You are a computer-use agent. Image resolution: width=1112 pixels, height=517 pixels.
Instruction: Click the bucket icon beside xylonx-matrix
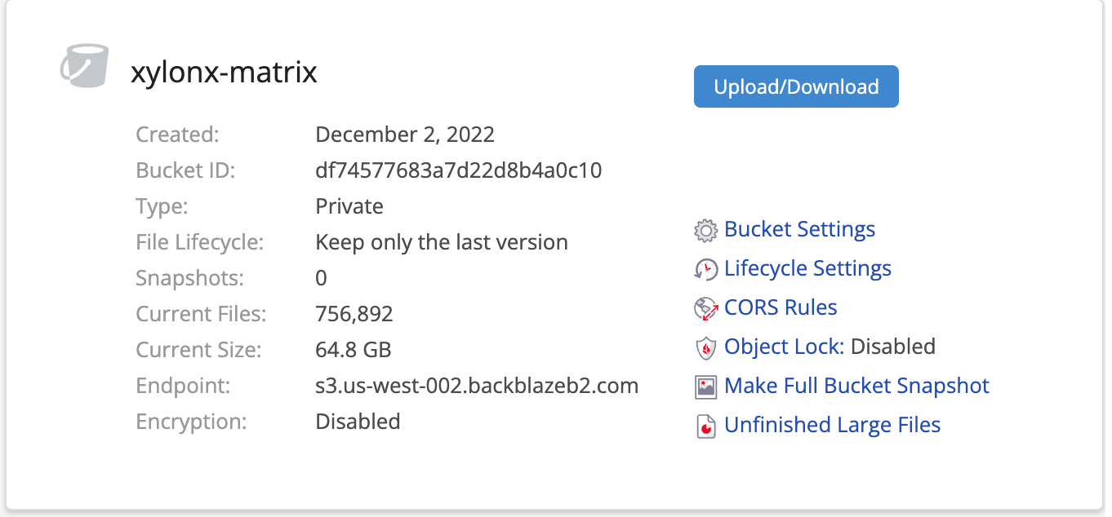coord(84,65)
